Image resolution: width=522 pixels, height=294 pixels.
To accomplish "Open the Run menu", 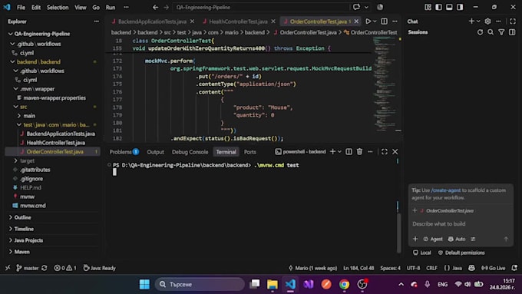I will 111,8.
